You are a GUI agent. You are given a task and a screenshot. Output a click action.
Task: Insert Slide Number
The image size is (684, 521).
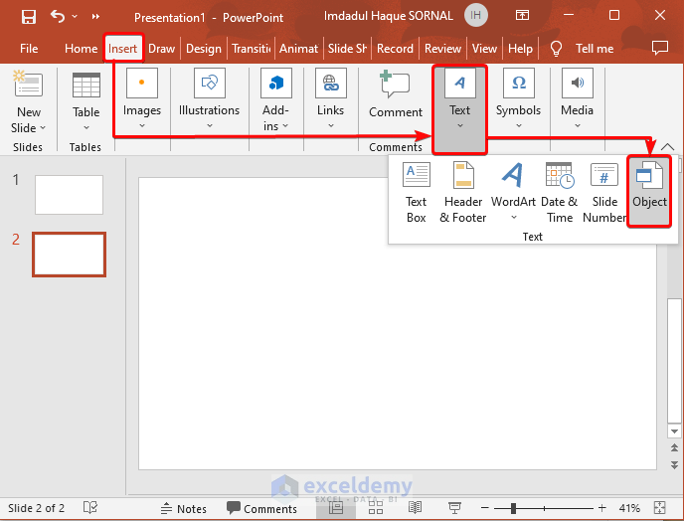[604, 193]
